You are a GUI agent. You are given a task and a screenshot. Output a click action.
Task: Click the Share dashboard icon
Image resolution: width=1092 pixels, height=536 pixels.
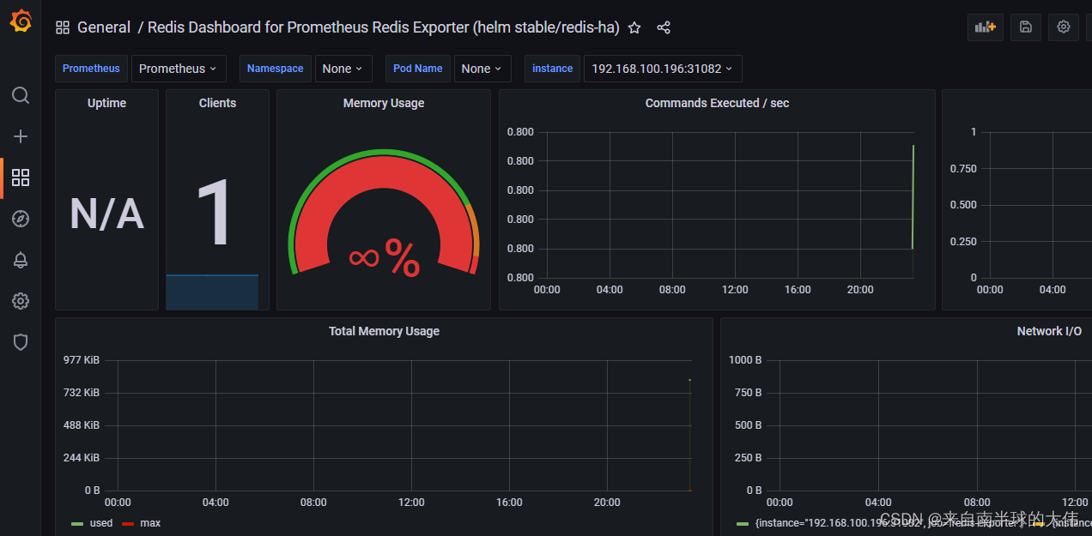pos(663,27)
